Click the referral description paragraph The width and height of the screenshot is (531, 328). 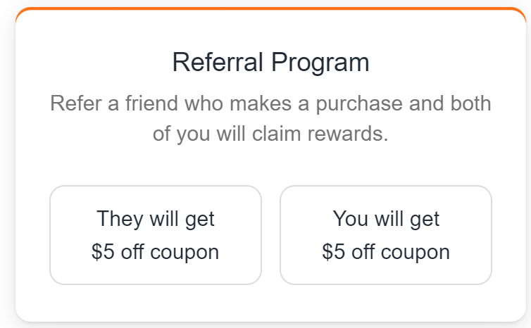click(x=270, y=118)
